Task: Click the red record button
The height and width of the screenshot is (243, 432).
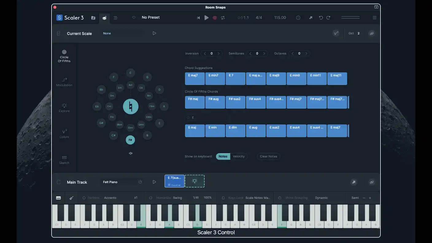Action: 215,18
